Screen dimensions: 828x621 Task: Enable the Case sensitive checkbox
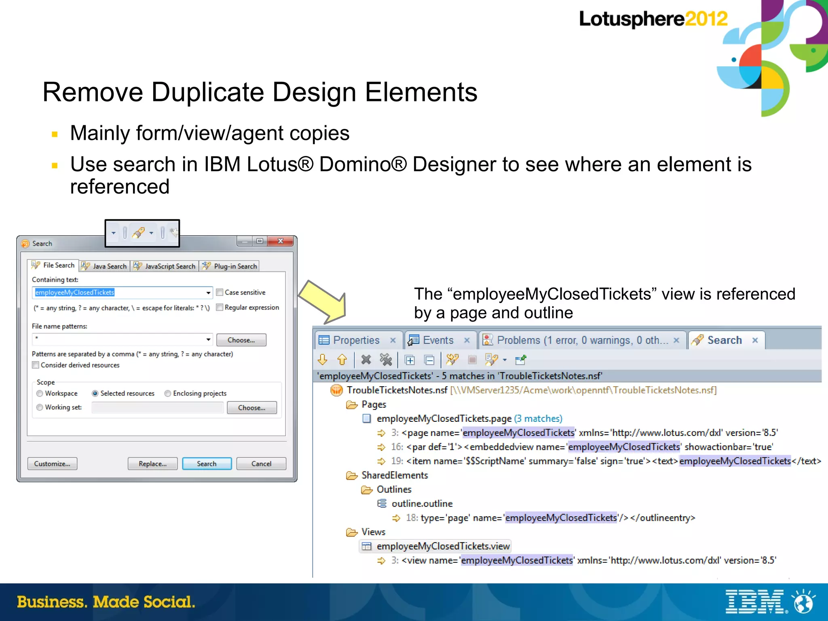(x=220, y=292)
